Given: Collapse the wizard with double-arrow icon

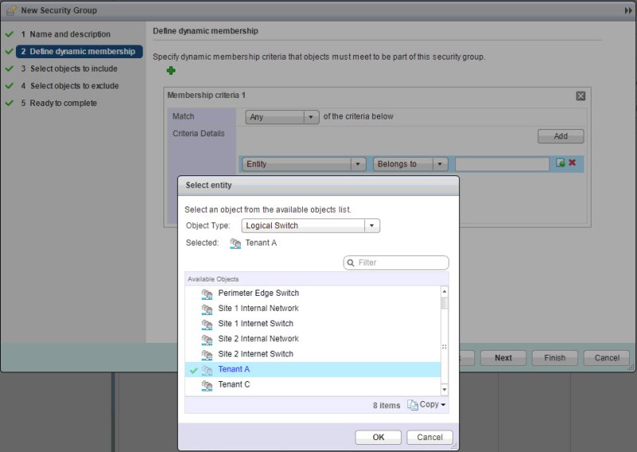Looking at the screenshot, I should point(628,10).
